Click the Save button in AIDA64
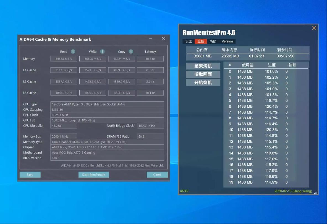Image resolution: width=327 pixels, height=224 pixels. (x=30, y=174)
